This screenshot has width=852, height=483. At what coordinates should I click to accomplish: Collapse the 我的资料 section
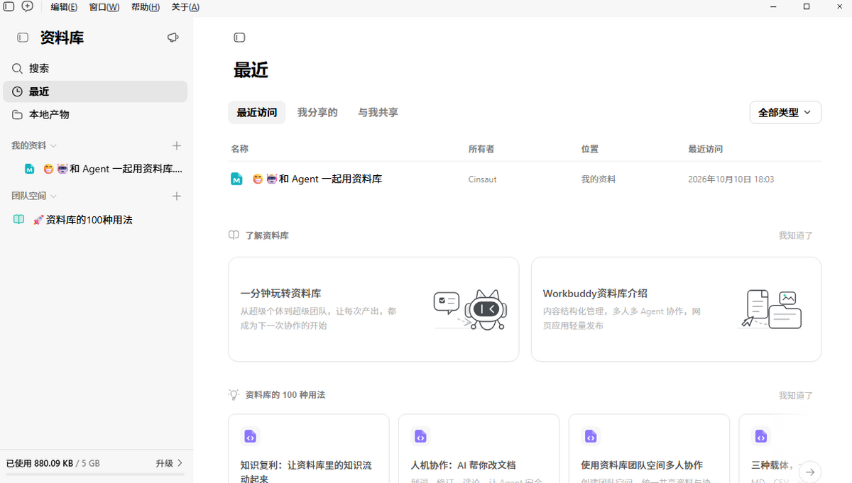point(53,145)
